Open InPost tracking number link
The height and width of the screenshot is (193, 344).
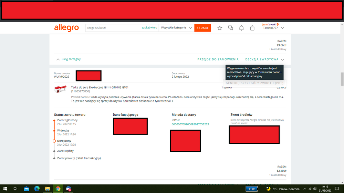point(190,124)
